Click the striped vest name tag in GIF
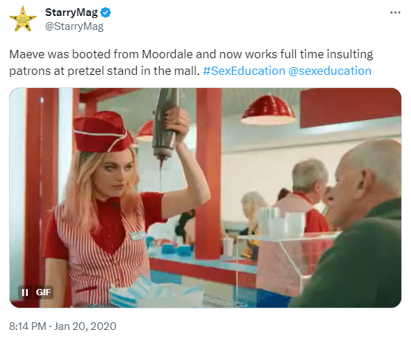 (137, 234)
